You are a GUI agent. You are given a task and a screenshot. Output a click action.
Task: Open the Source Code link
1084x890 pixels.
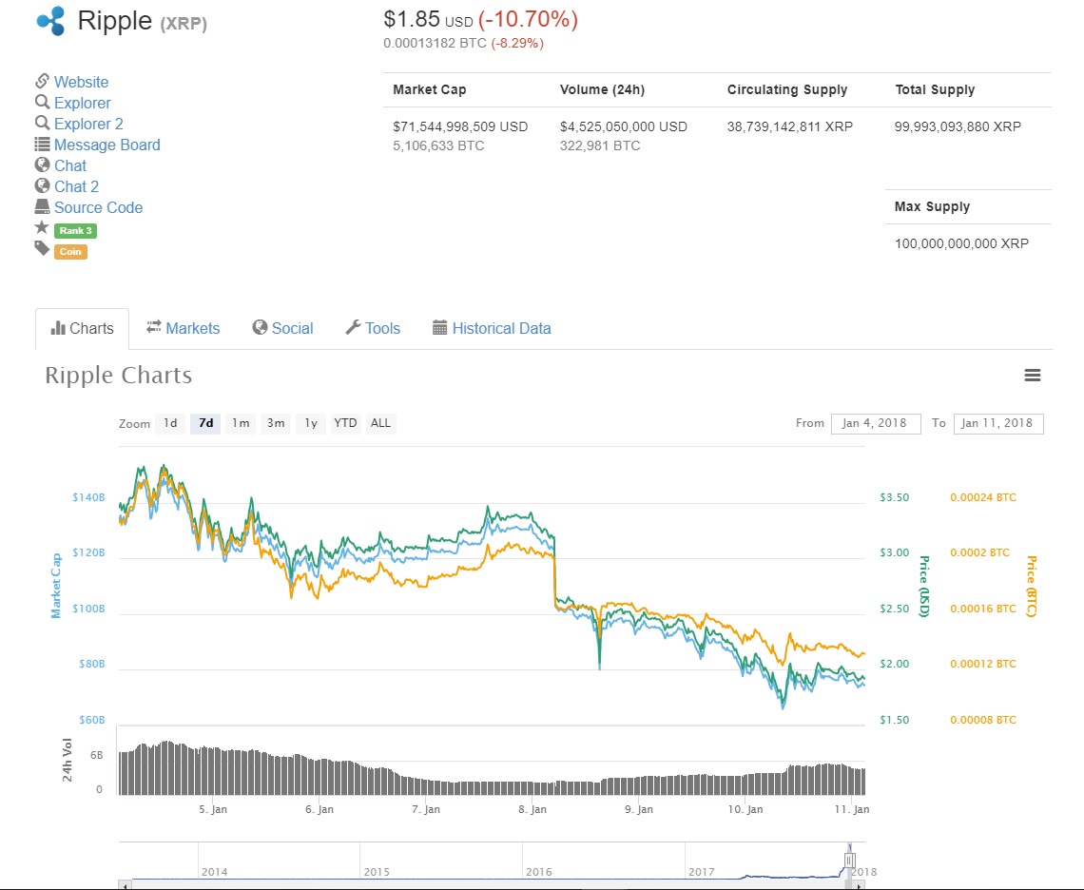point(98,207)
